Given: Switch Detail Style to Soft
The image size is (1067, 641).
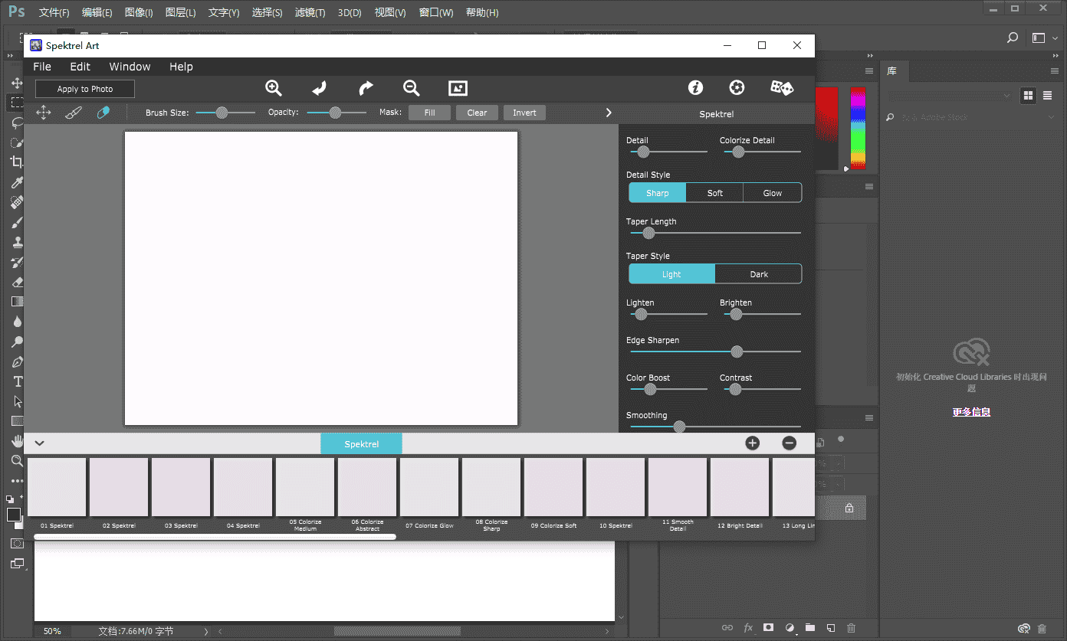Looking at the screenshot, I should [714, 192].
